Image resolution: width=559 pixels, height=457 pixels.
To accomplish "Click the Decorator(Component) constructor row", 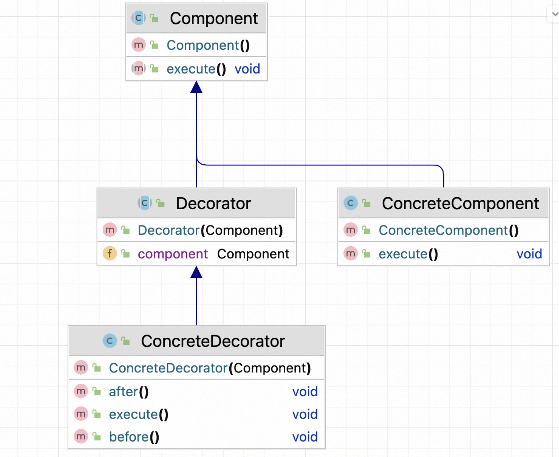I will [210, 230].
